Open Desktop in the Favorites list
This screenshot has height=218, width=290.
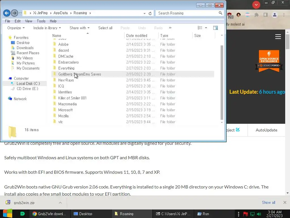pos(23,43)
